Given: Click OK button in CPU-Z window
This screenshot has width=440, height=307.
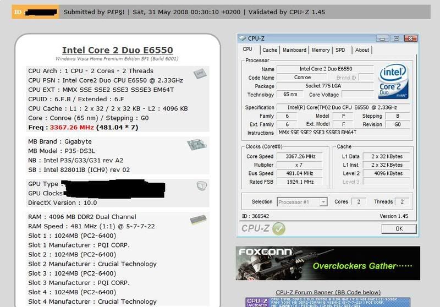Looking at the screenshot, I should pos(399,229).
